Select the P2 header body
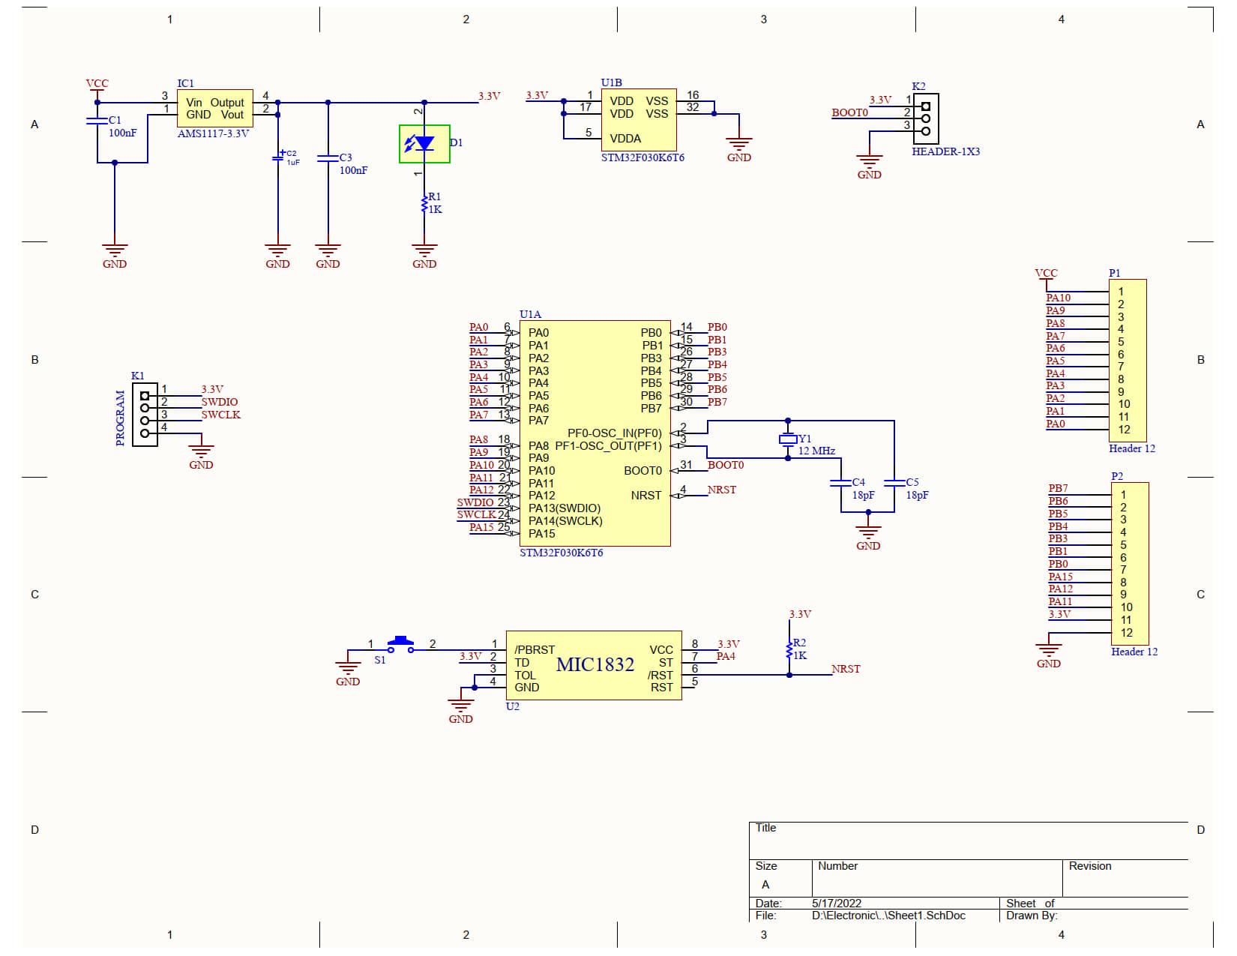This screenshot has width=1237, height=956. tap(1130, 563)
